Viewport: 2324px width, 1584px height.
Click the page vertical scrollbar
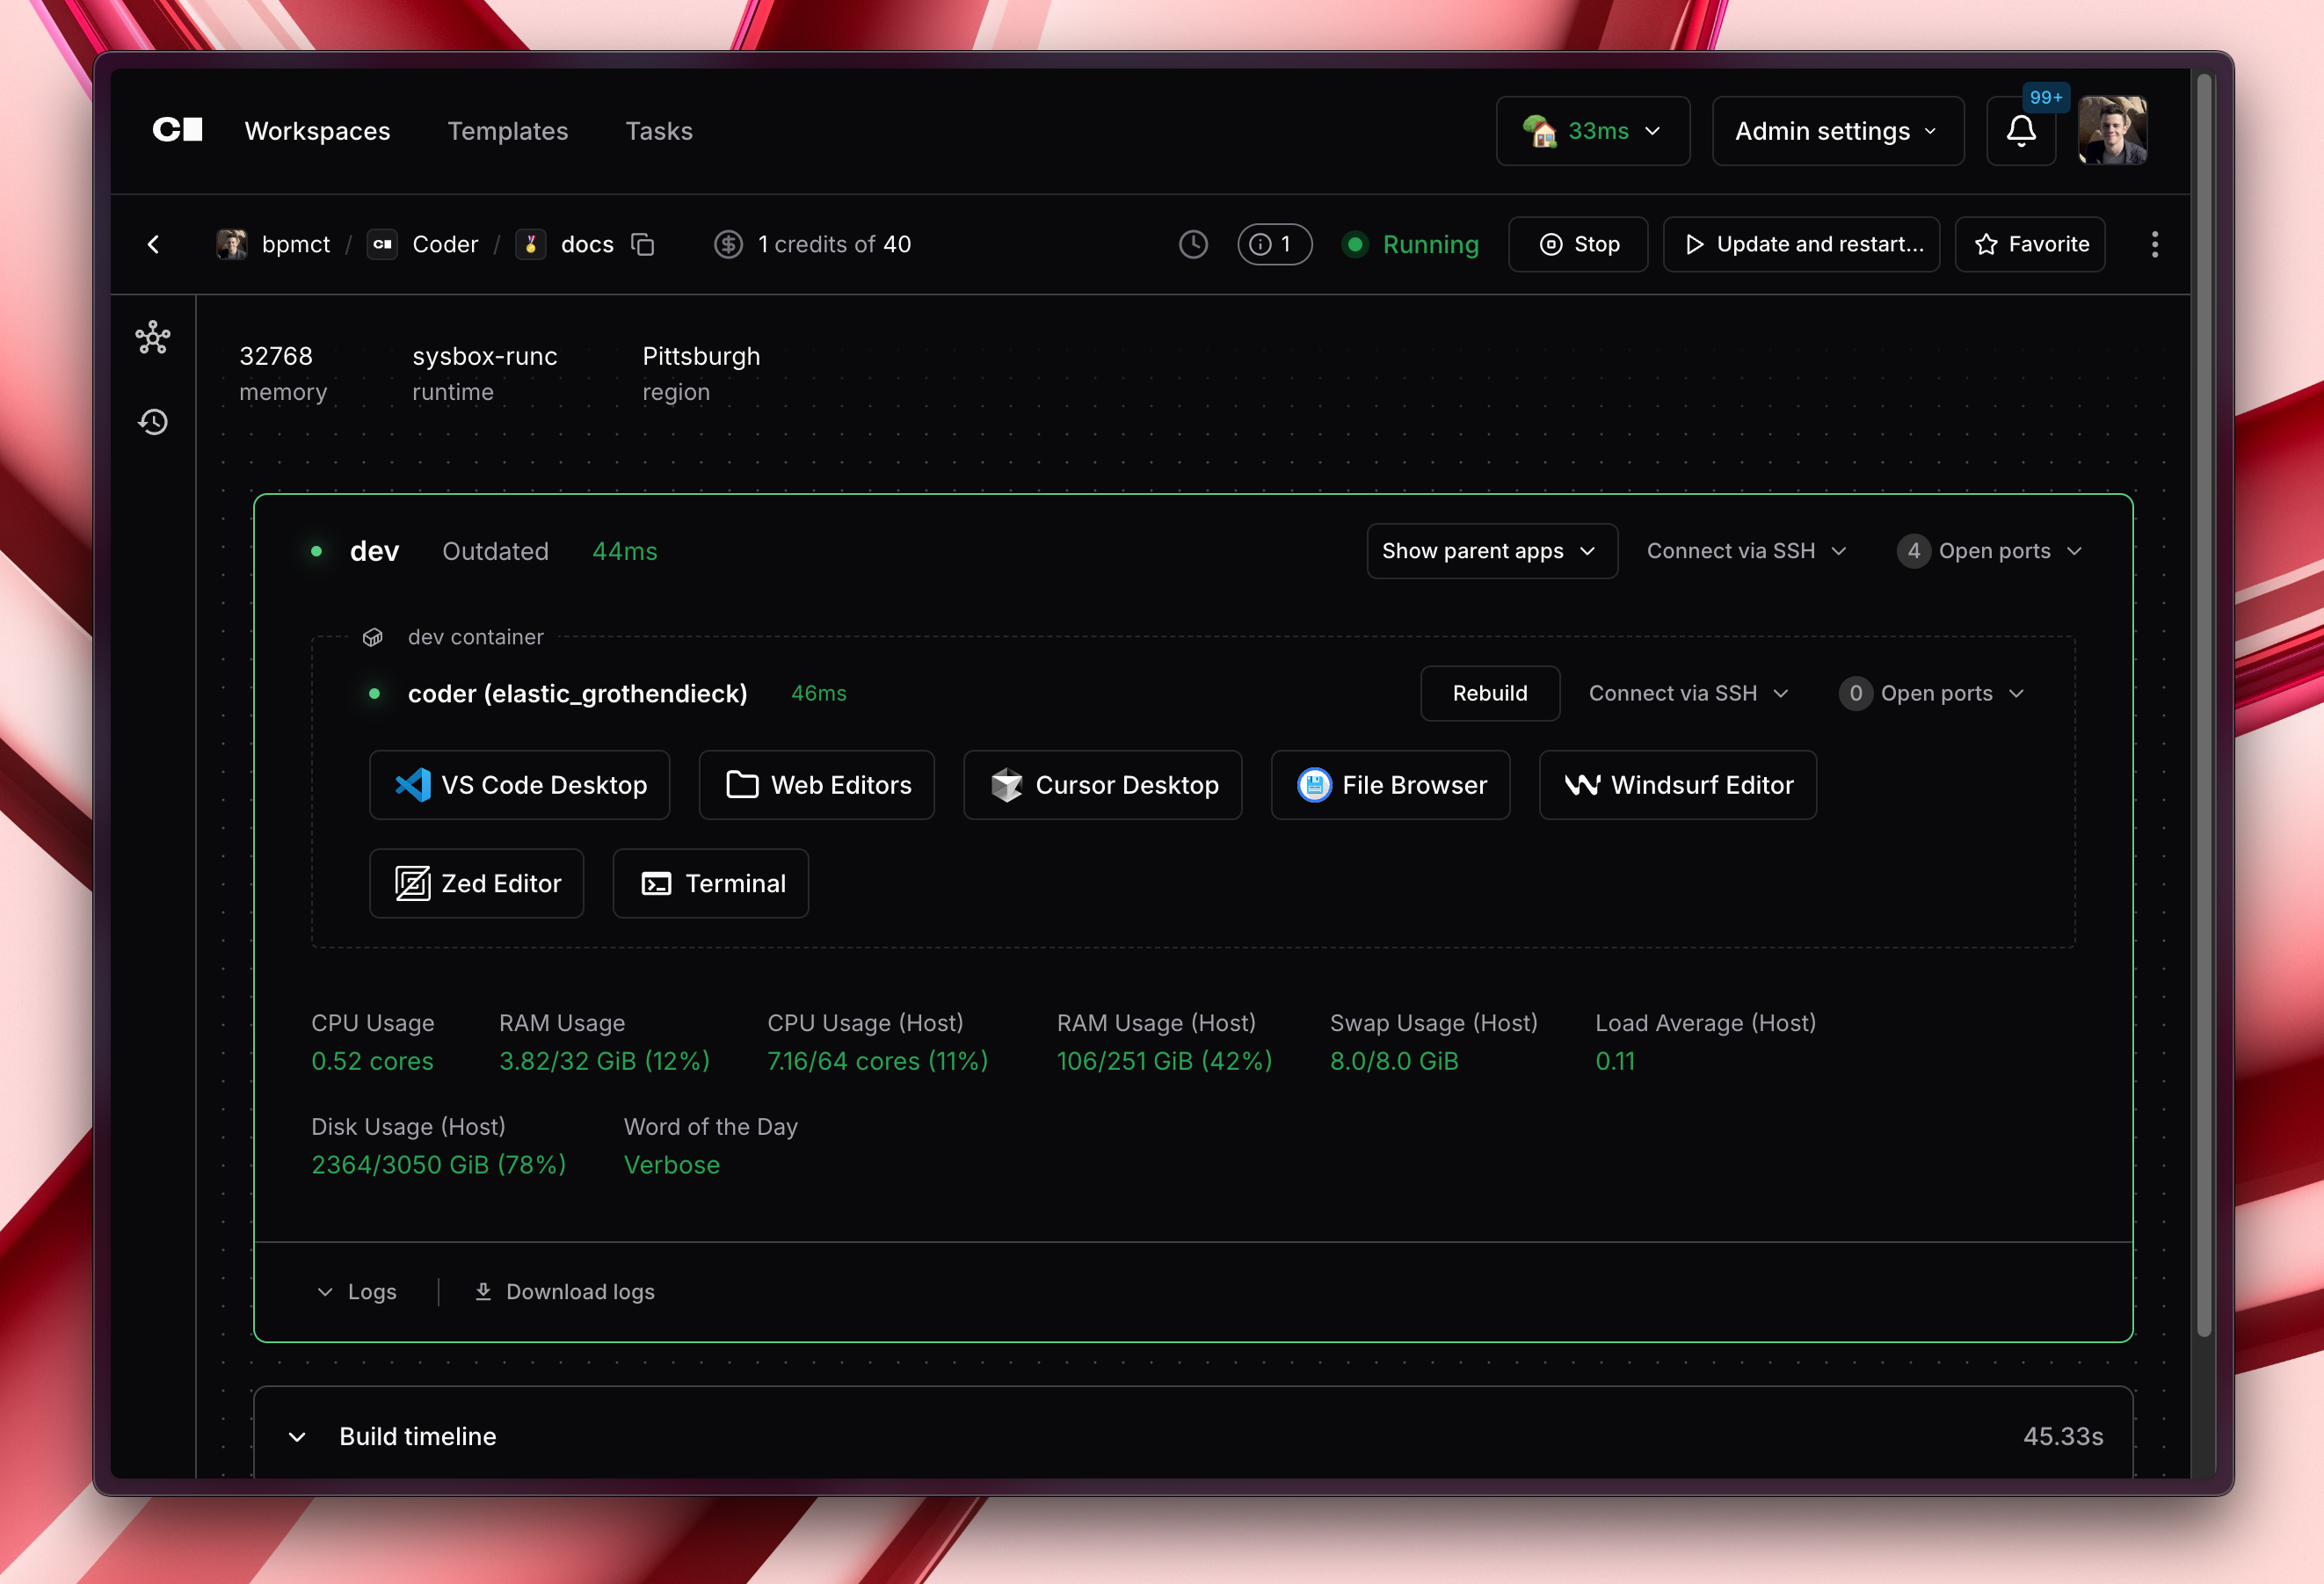[x=2203, y=700]
